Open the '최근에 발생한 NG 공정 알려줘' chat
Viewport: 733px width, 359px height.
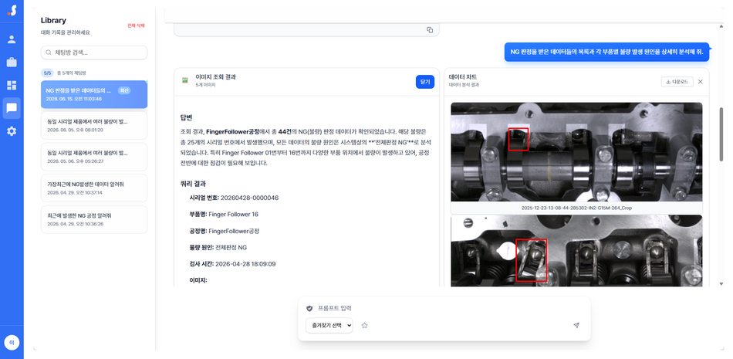(x=94, y=219)
